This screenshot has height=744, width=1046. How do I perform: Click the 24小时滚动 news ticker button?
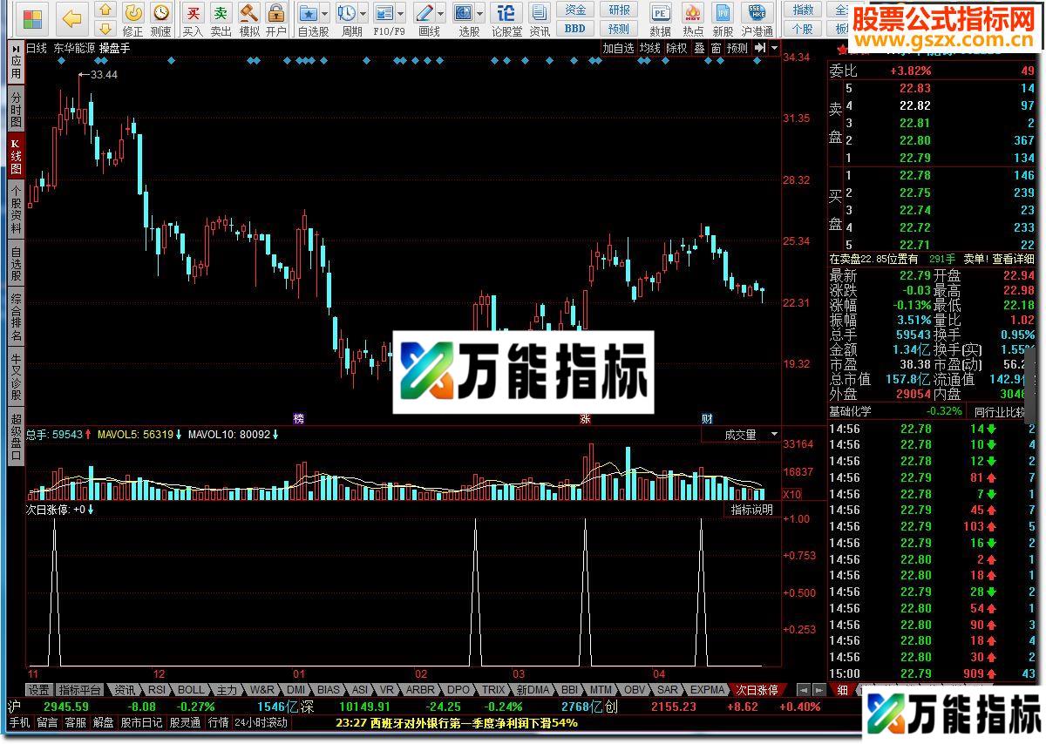click(x=261, y=722)
